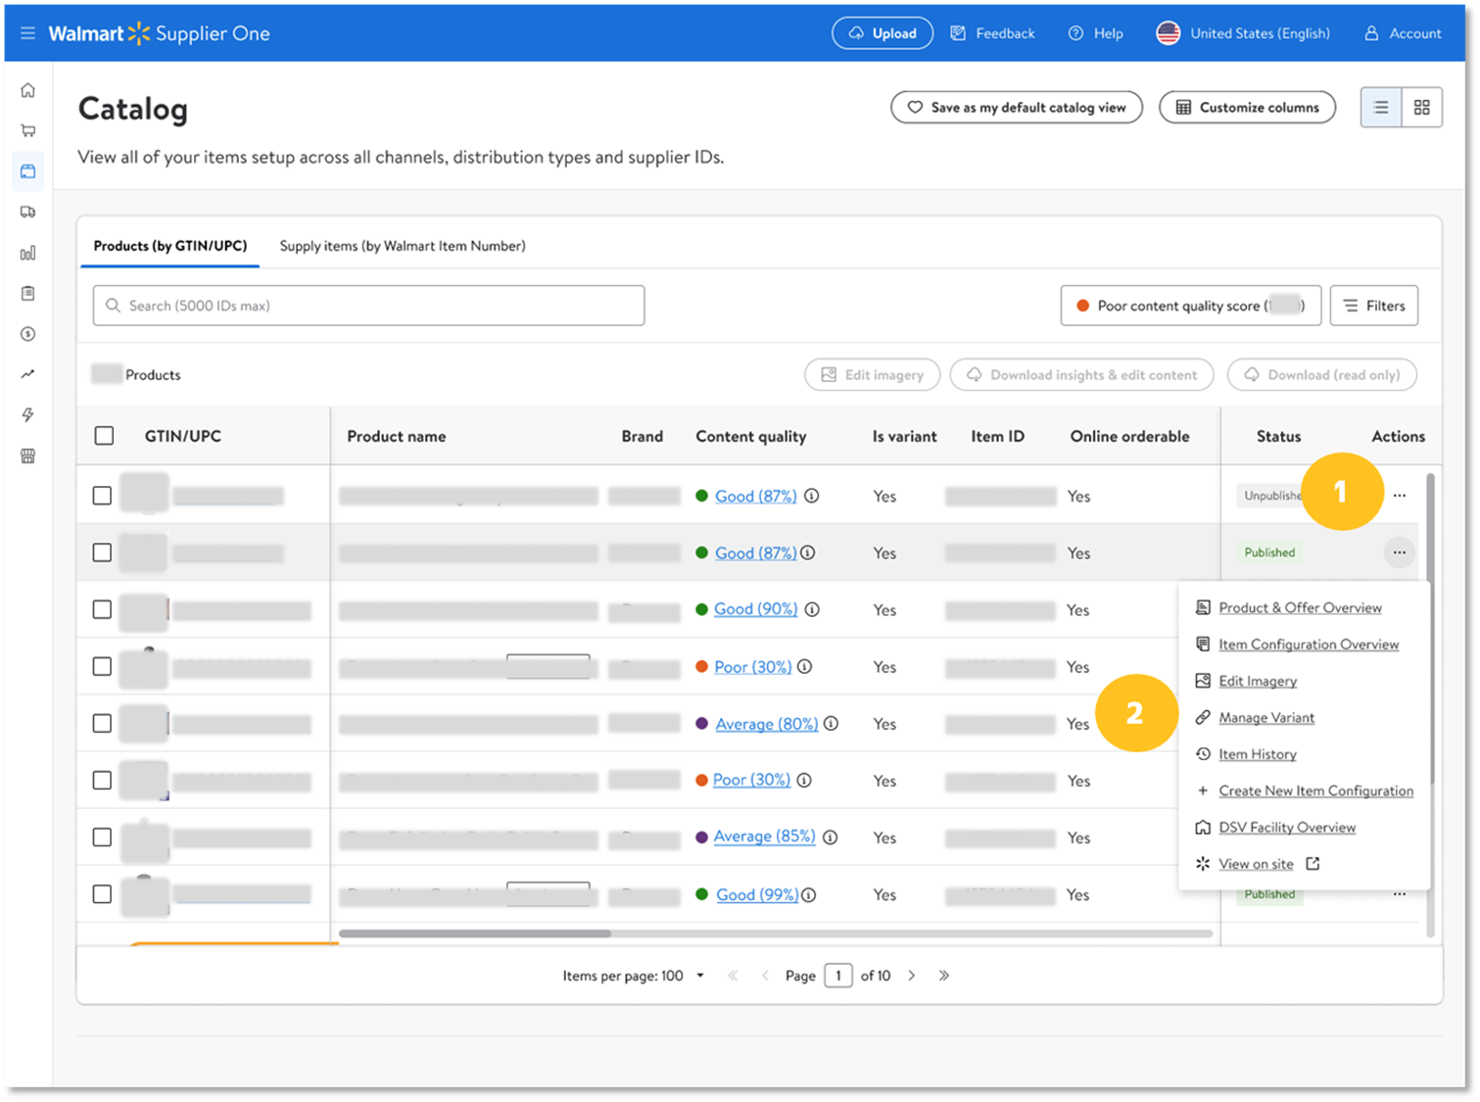The width and height of the screenshot is (1480, 1102).
Task: Open the Good (90%) content quality link
Action: coord(755,609)
